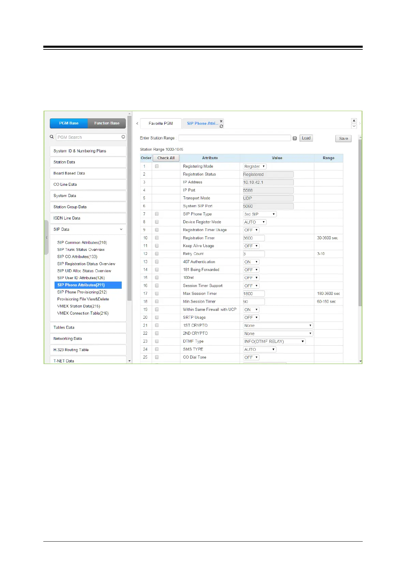Image resolution: width=406 pixels, height=574 pixels.
Task: Open the SIP Phone Type dropdown
Action: coord(260,214)
